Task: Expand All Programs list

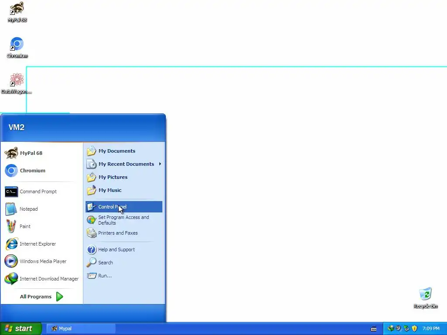Action: [x=41, y=297]
